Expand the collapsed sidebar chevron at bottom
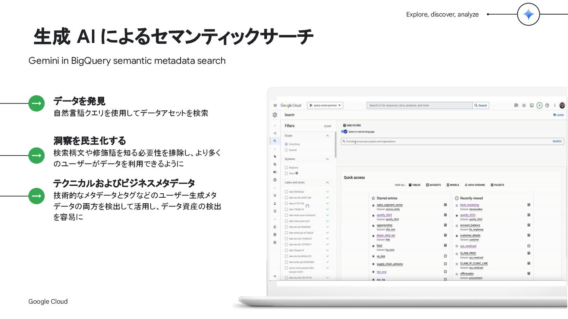This screenshot has height=319, width=568. [275, 276]
